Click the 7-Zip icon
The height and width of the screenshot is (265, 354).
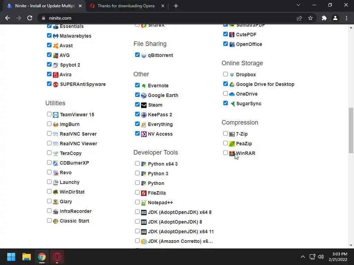232,134
